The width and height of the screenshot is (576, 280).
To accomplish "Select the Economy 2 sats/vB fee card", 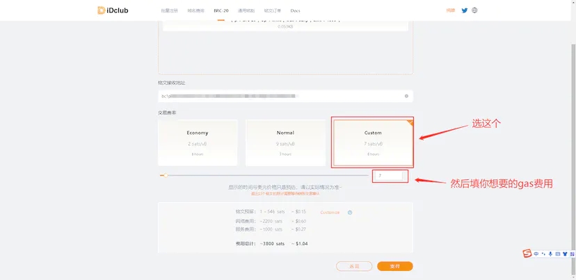I will (x=198, y=142).
